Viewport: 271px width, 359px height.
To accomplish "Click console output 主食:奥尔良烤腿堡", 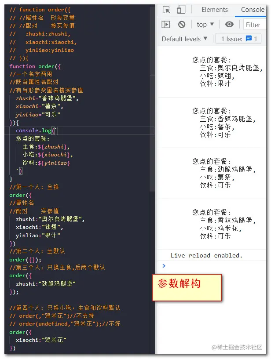I will [231, 68].
